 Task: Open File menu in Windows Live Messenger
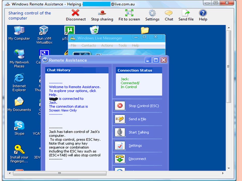[x=73, y=46]
